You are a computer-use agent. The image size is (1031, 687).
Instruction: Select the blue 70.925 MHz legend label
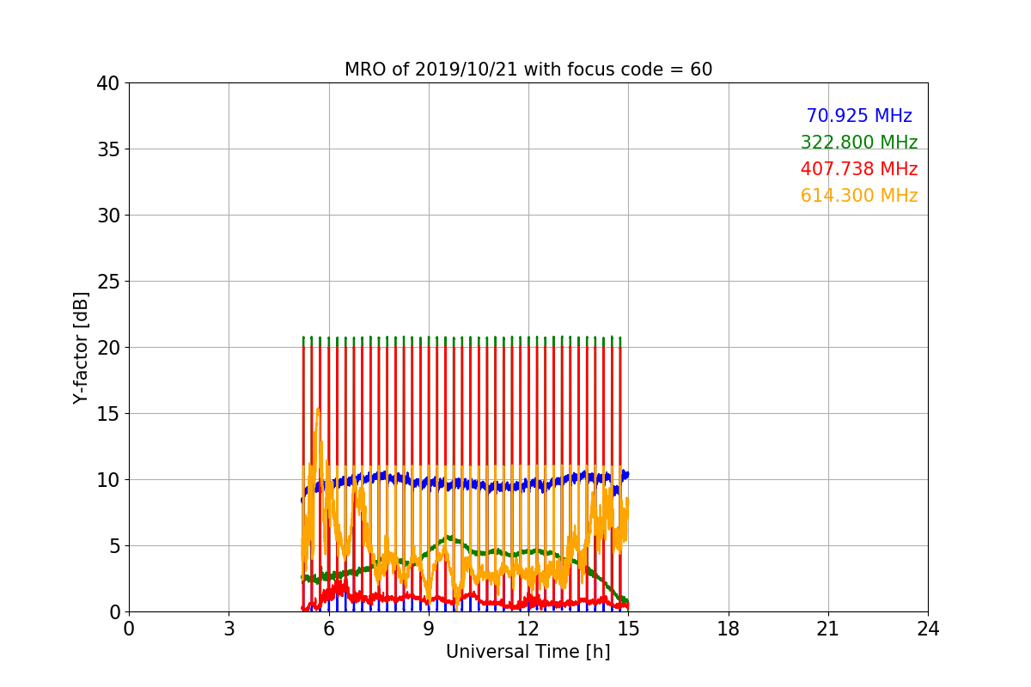tap(859, 116)
